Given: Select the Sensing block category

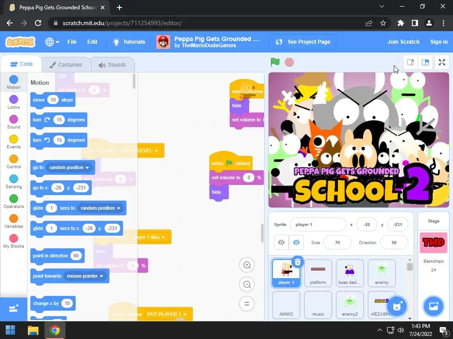Looking at the screenshot, I should point(14,182).
